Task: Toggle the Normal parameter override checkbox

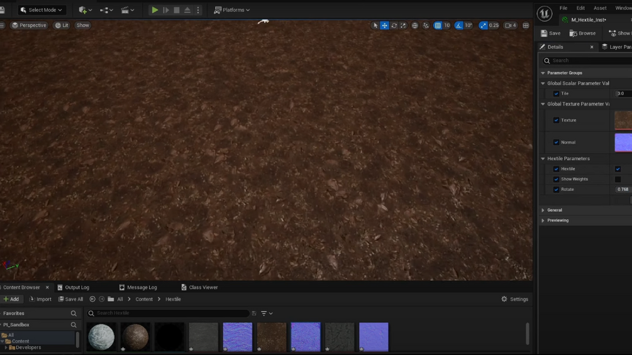Action: 557,143
